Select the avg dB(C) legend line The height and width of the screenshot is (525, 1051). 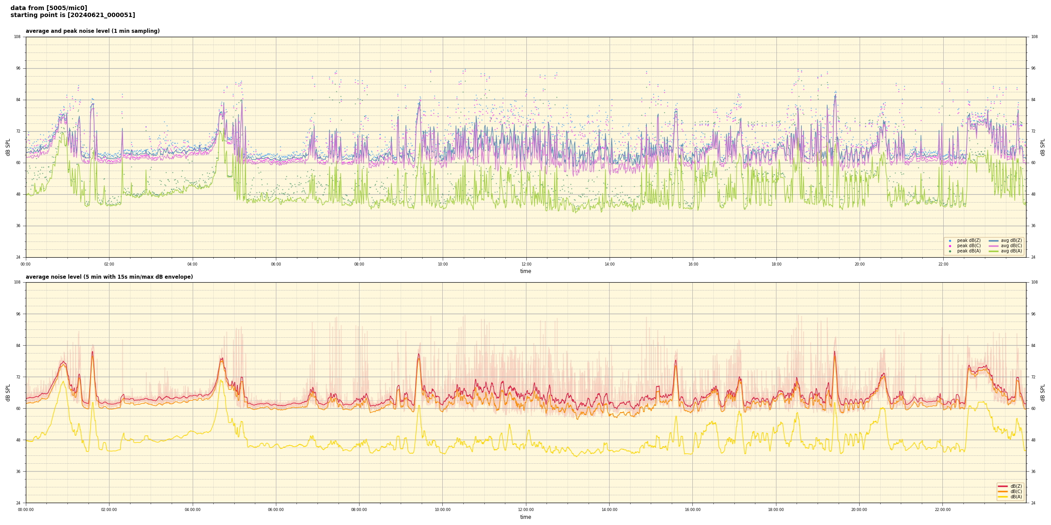coord(994,246)
